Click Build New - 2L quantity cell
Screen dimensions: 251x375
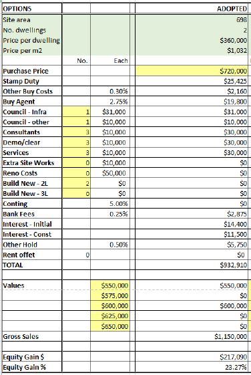(x=76, y=183)
